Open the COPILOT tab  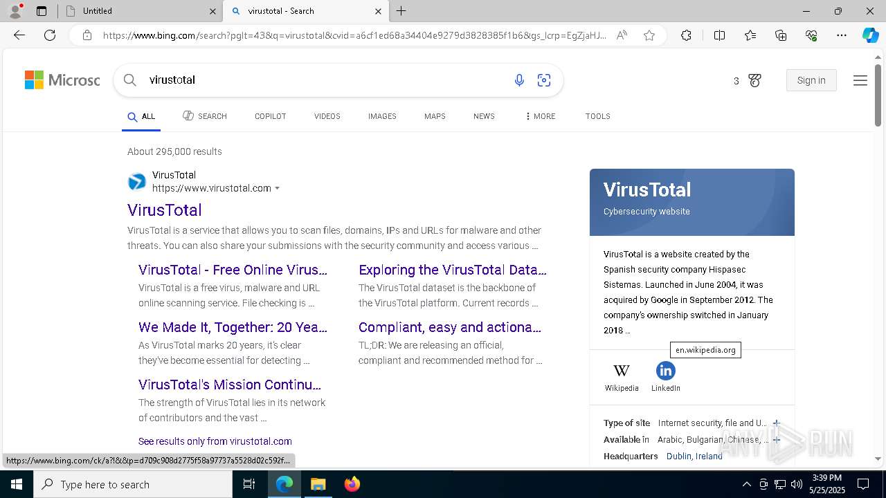point(270,116)
